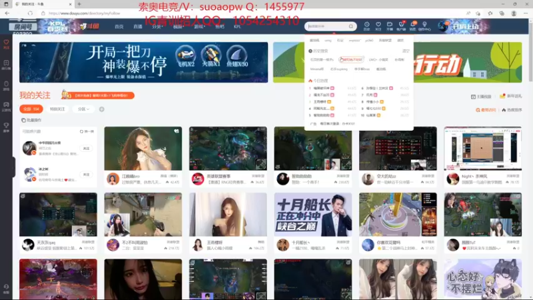Click the search magnifier icon in header

click(351, 26)
